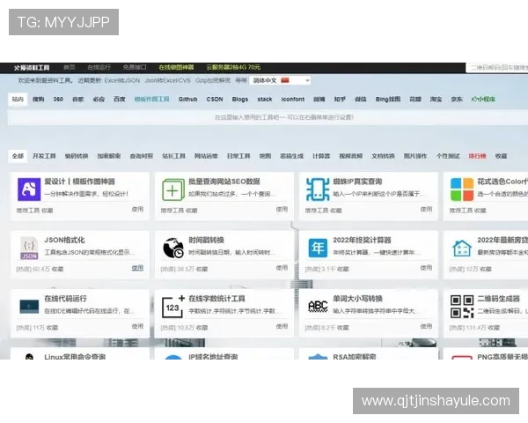The height and width of the screenshot is (423, 528).
Task: Click the site logo in the top bar
Action: 32,68
